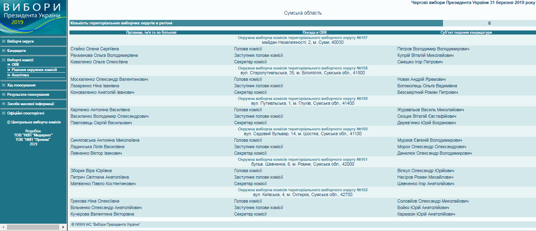Image resolution: width=536 pixels, height=231 pixels.
Task: Open Центральна виборча комісія link
Action: click(x=36, y=122)
